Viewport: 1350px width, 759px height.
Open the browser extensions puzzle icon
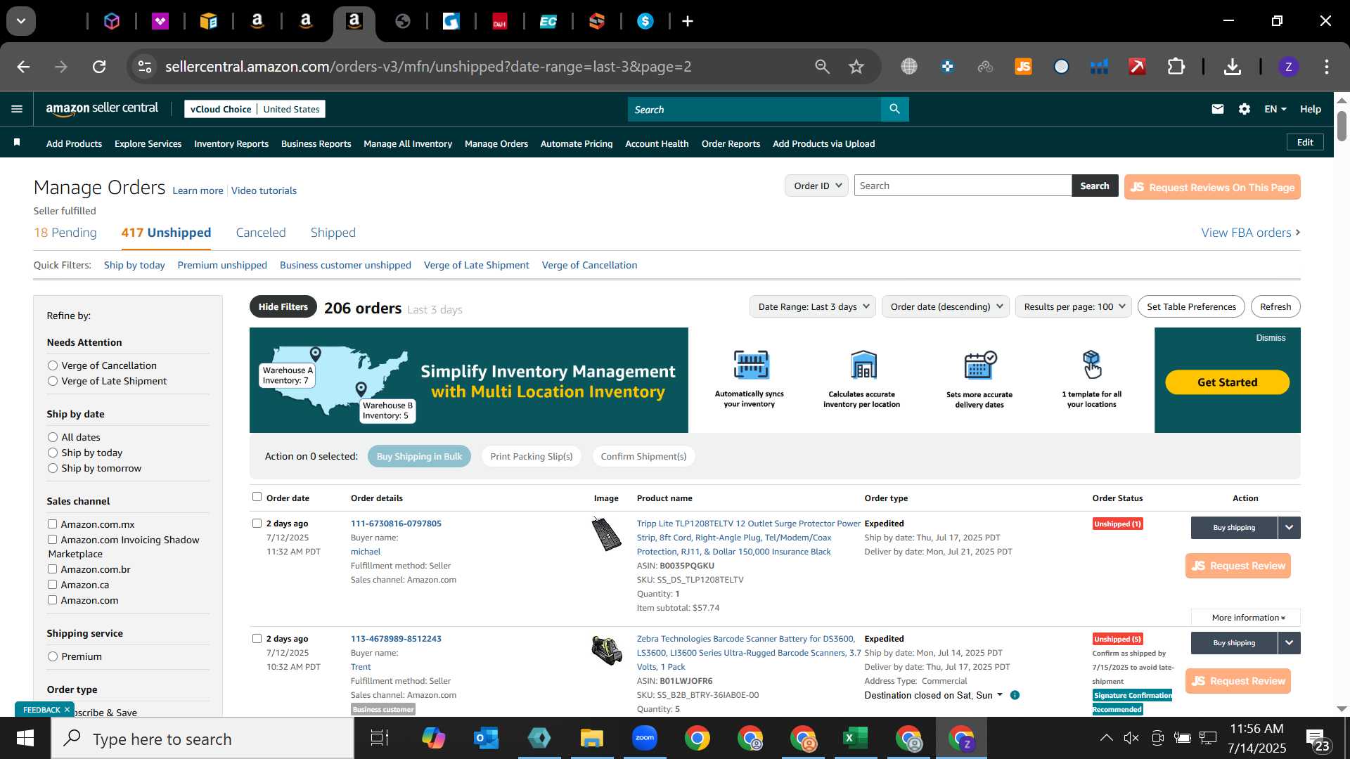1176,67
